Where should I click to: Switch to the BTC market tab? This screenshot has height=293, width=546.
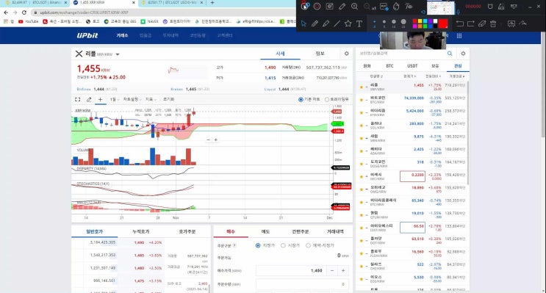389,66
